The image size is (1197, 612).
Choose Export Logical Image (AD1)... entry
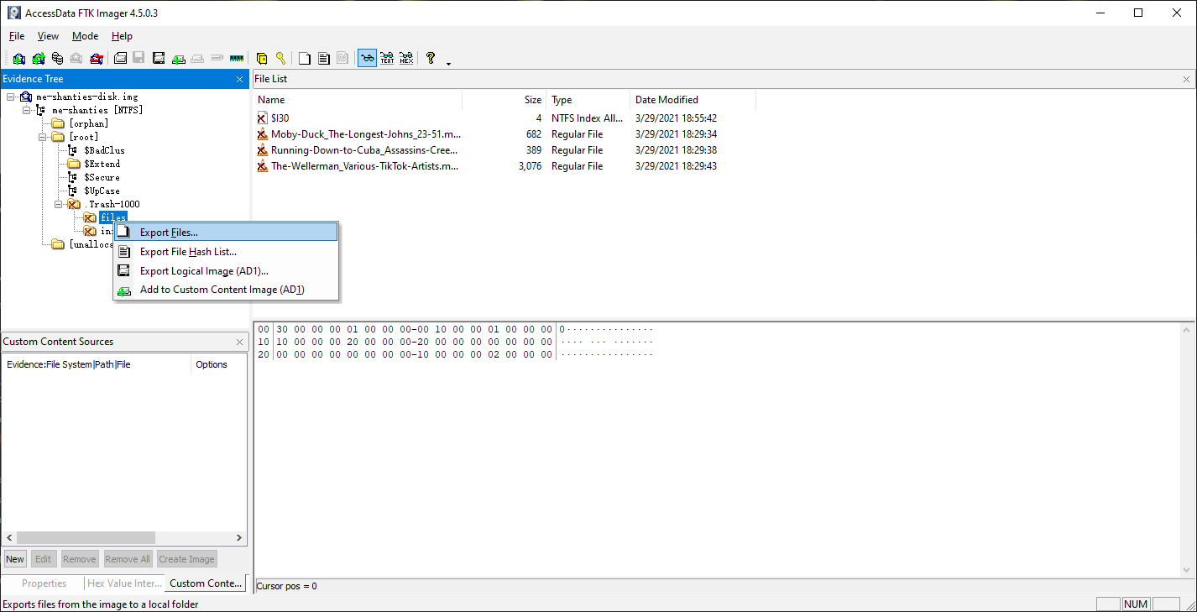click(226, 271)
